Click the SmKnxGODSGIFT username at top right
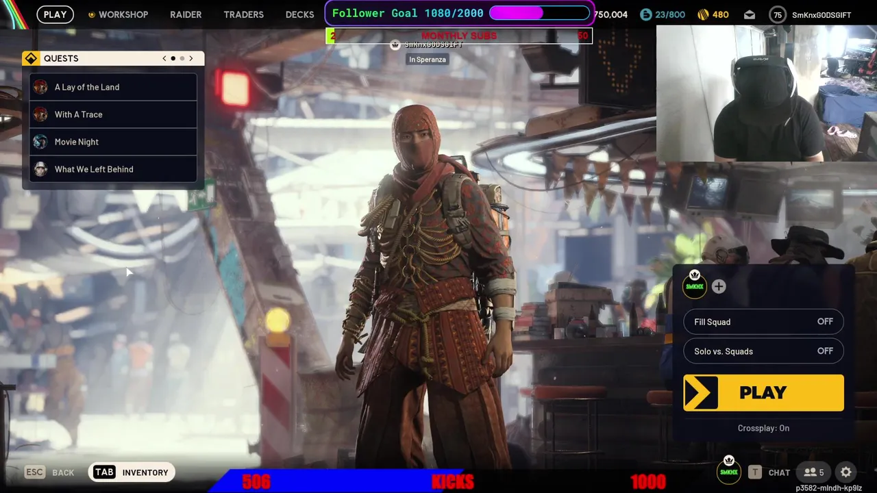877x493 pixels. coord(822,15)
